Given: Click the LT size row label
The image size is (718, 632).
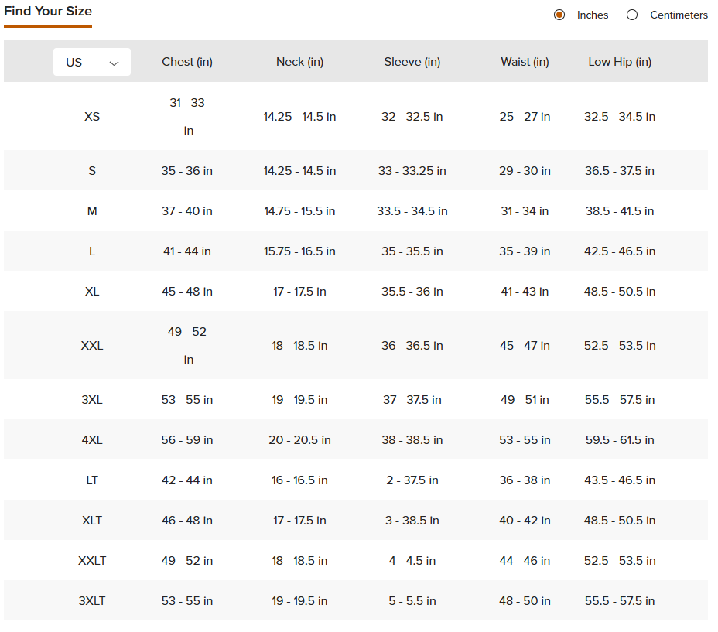Looking at the screenshot, I should [92, 480].
